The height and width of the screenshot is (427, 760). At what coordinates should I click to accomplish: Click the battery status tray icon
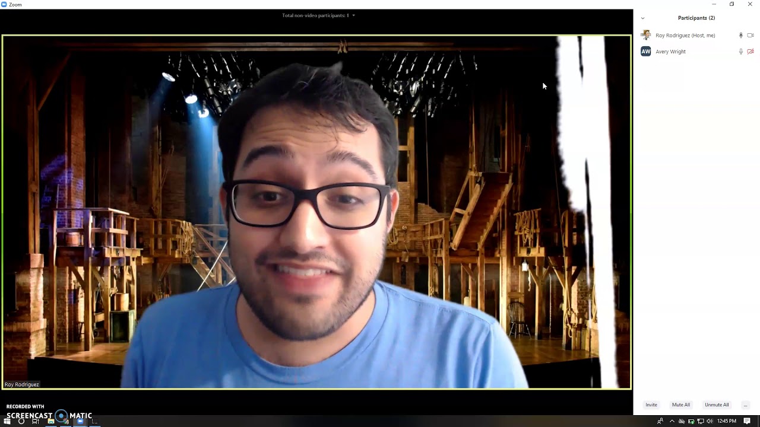[x=691, y=421]
